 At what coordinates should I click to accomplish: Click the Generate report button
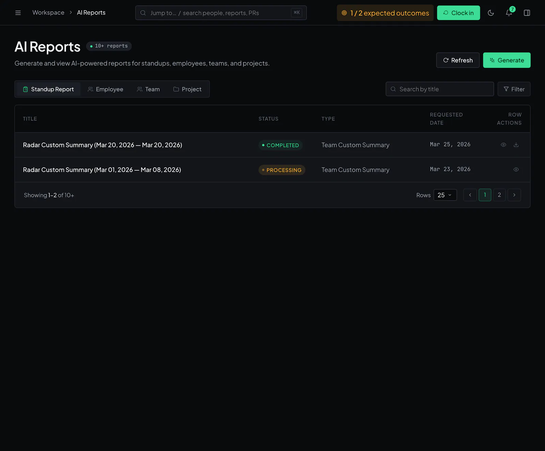[507, 60]
